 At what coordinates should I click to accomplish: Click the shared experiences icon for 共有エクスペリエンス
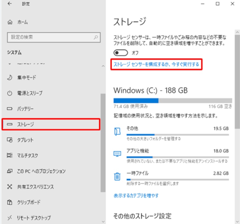(x=10, y=187)
